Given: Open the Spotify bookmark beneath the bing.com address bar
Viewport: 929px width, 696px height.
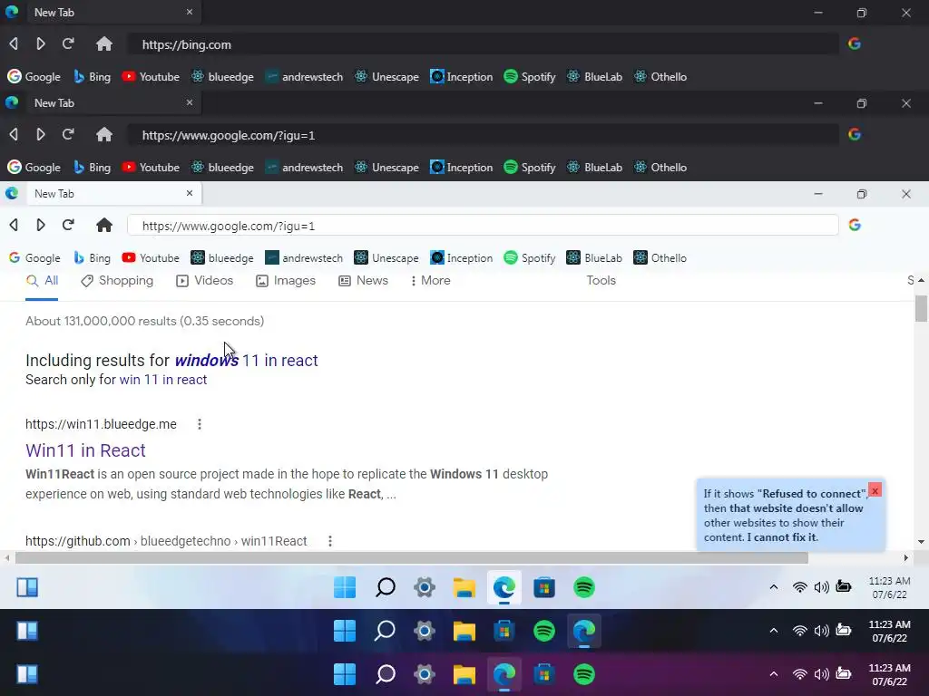Looking at the screenshot, I should pos(530,77).
